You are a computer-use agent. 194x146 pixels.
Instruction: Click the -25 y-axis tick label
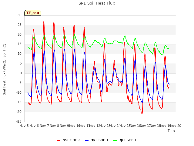(x=19, y=121)
